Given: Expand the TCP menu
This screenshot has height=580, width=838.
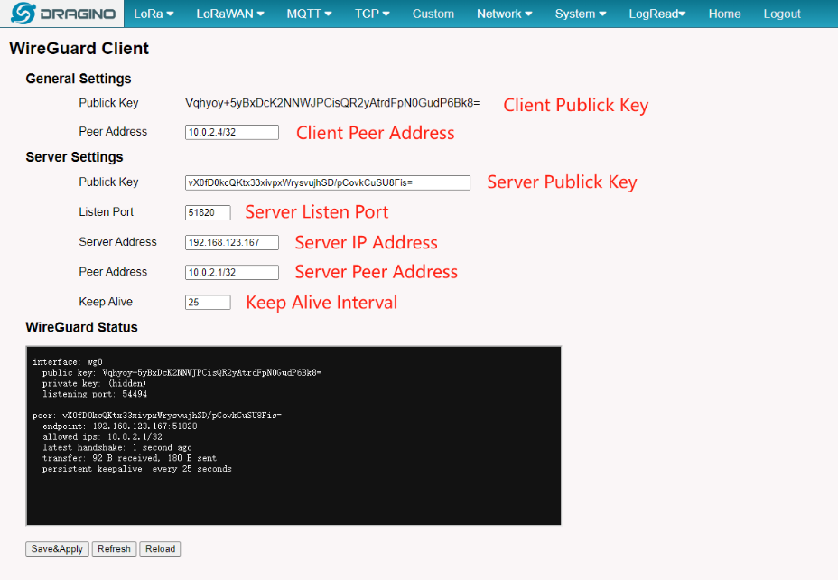Looking at the screenshot, I should 372,14.
